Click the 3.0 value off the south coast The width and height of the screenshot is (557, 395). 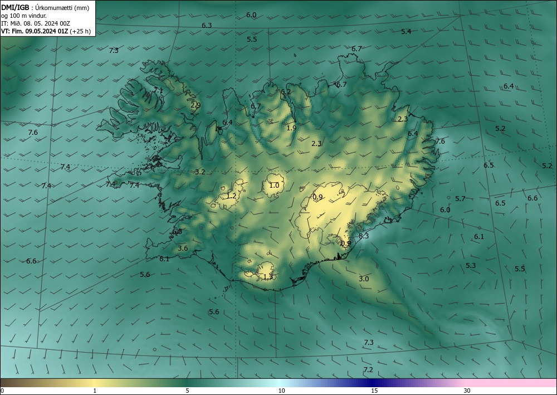tap(363, 279)
